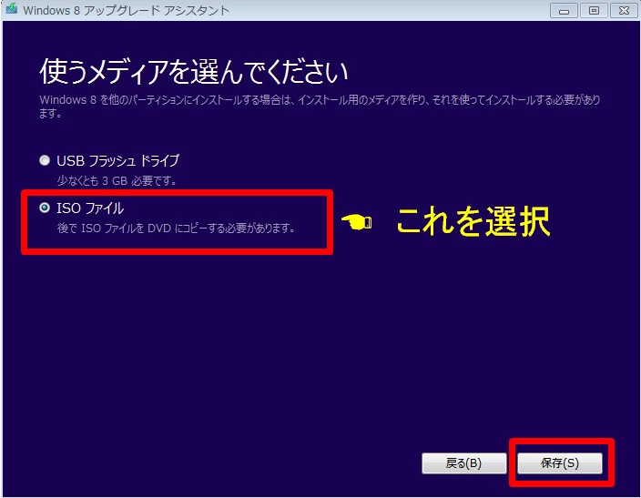Click the ISO ファイル label text
Image resolution: width=641 pixels, height=498 pixels.
pos(90,208)
